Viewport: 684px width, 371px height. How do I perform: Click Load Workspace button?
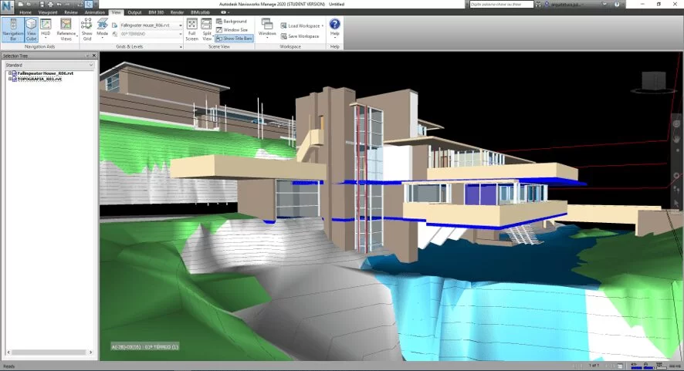pyautogui.click(x=302, y=25)
